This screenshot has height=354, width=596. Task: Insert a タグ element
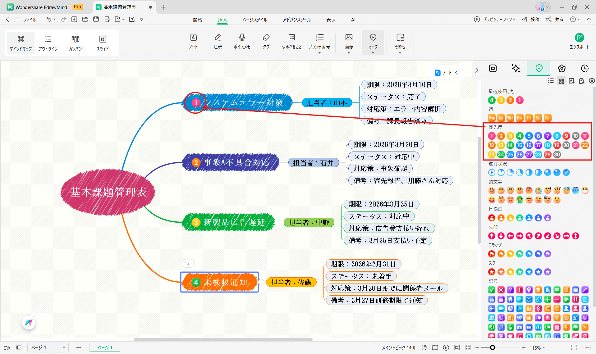coord(266,41)
